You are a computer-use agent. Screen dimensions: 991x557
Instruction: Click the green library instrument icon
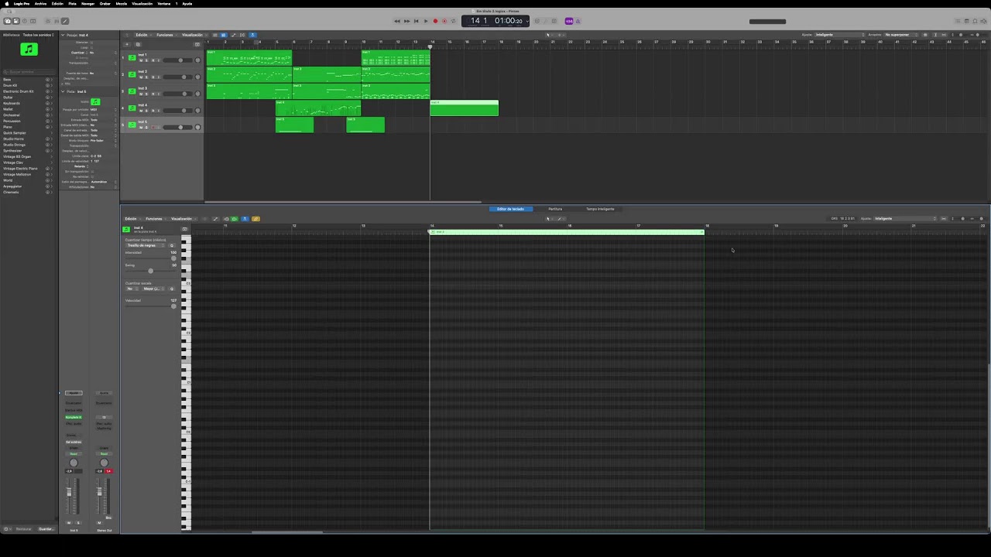pyautogui.click(x=29, y=50)
